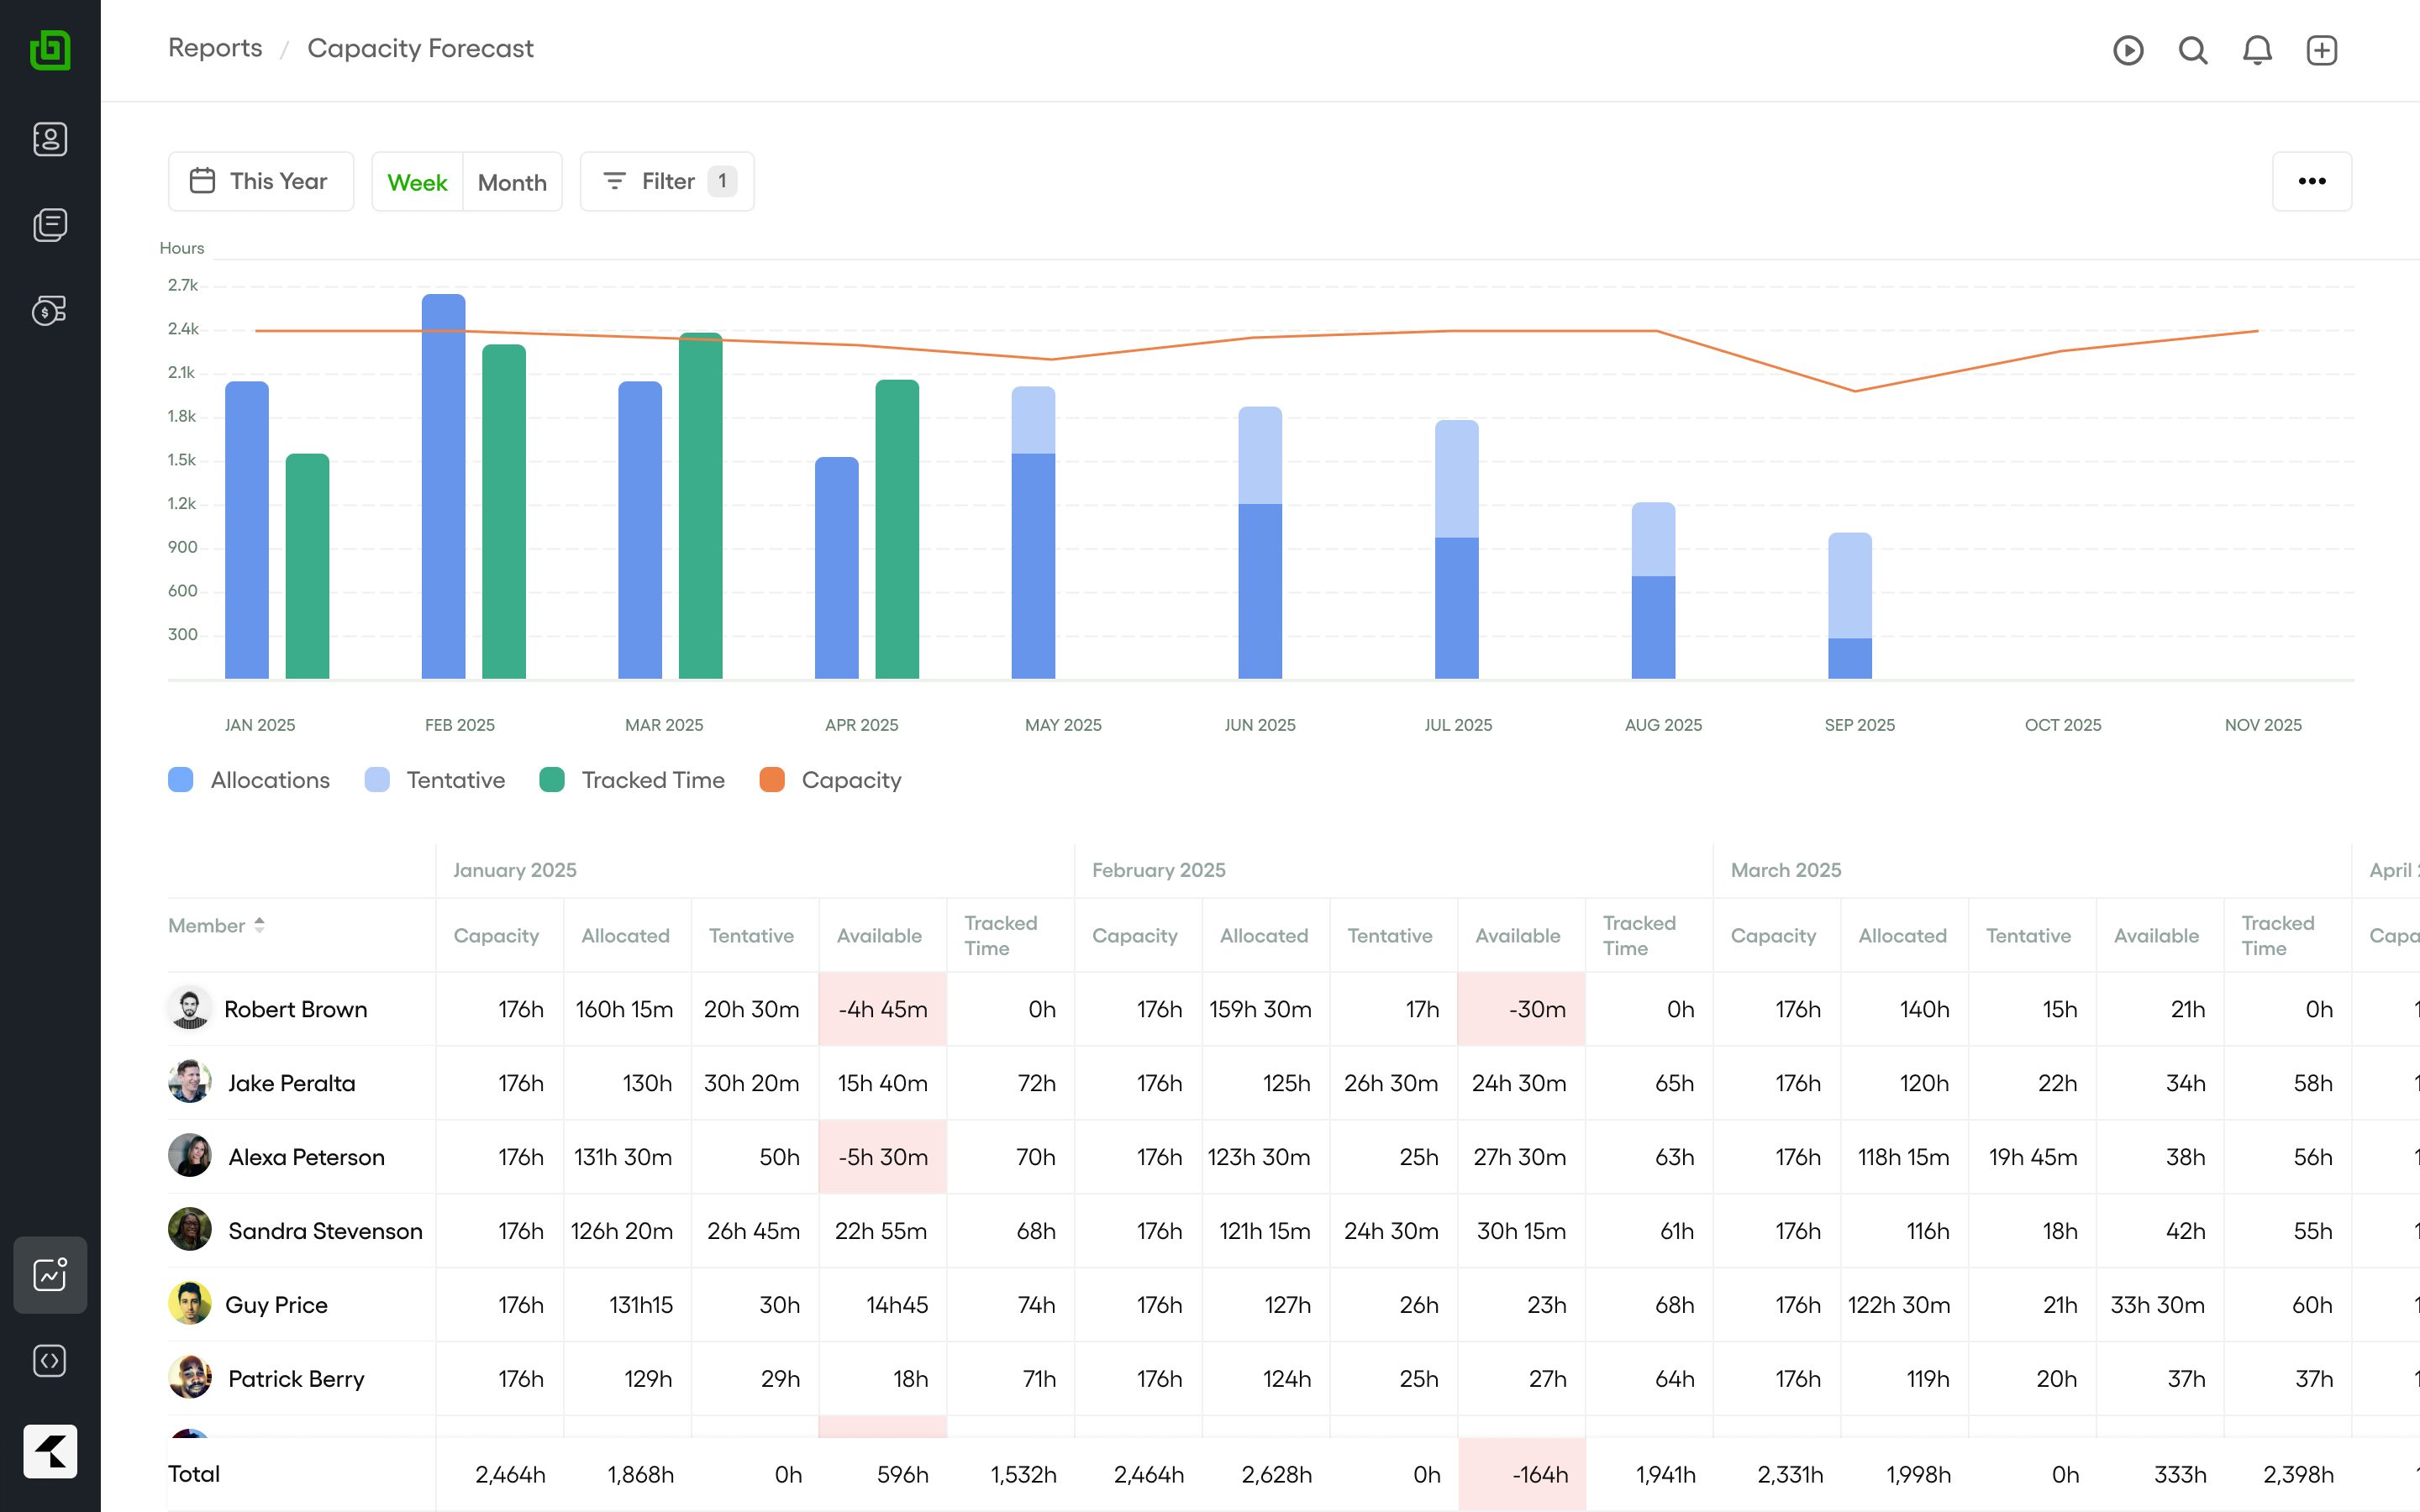This screenshot has height=1512, width=2420.
Task: Open the tasks list sidebar icon
Action: 50,225
